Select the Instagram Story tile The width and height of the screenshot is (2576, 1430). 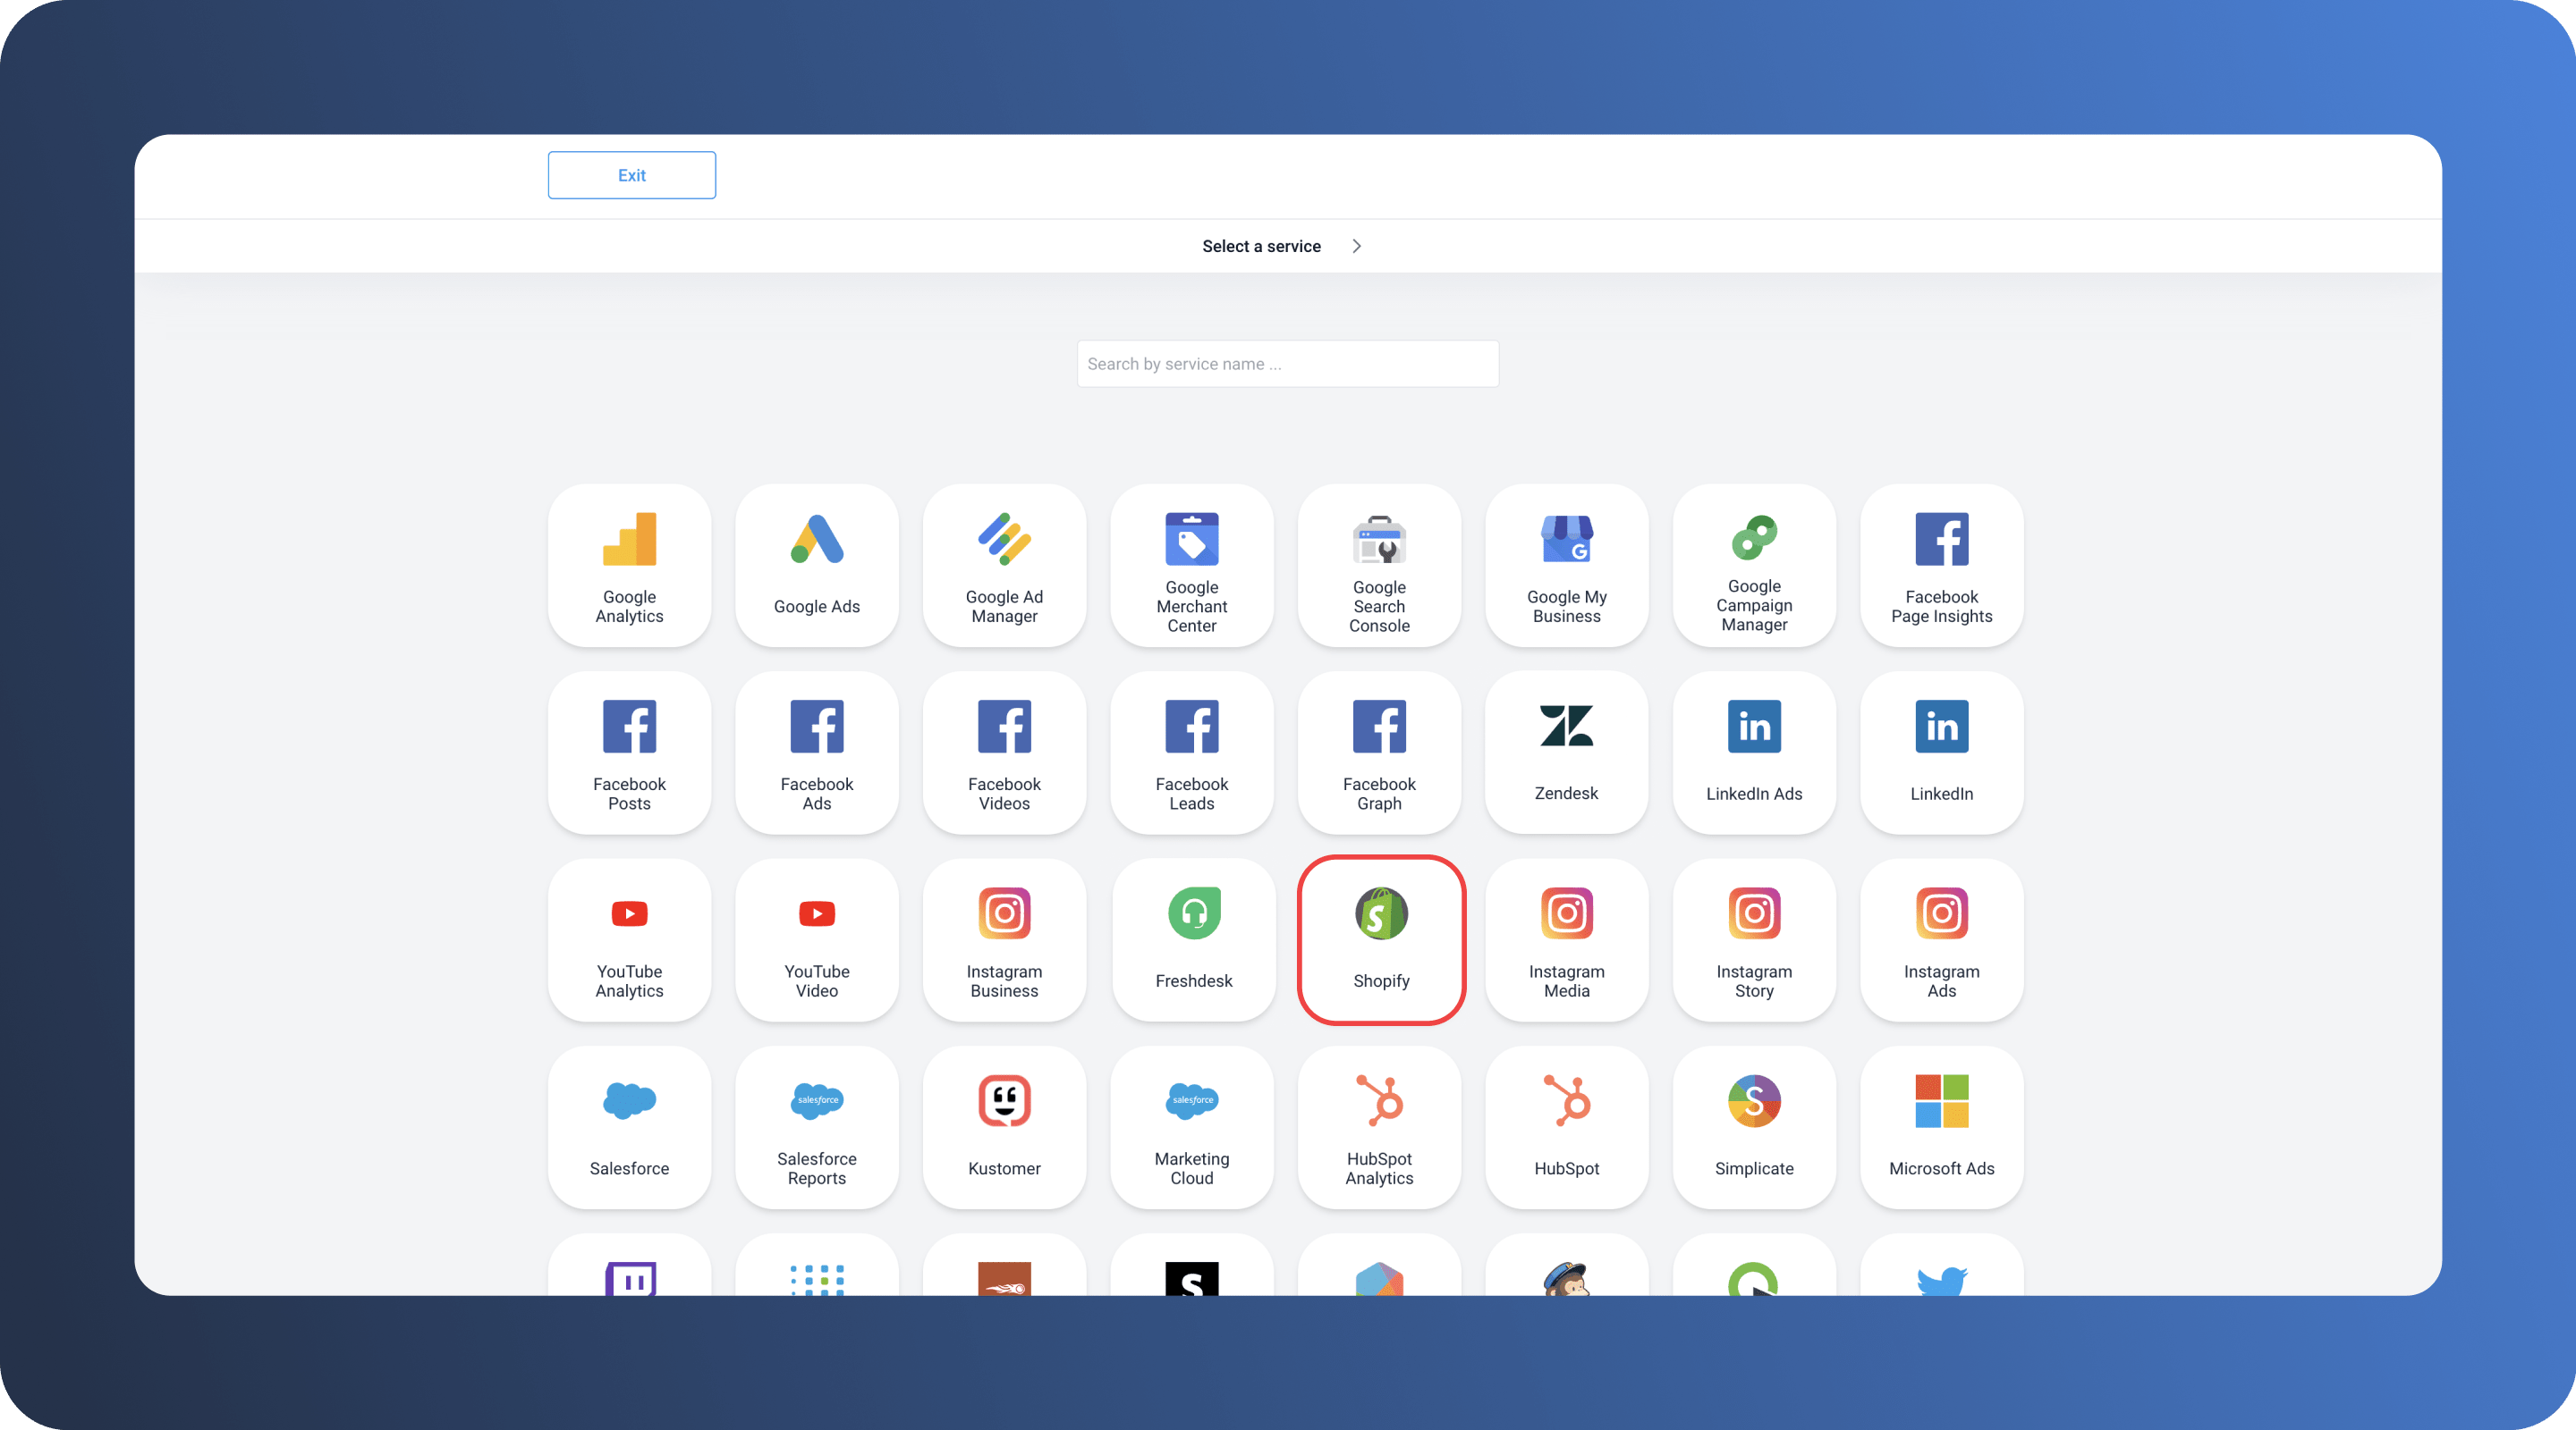pos(1754,940)
